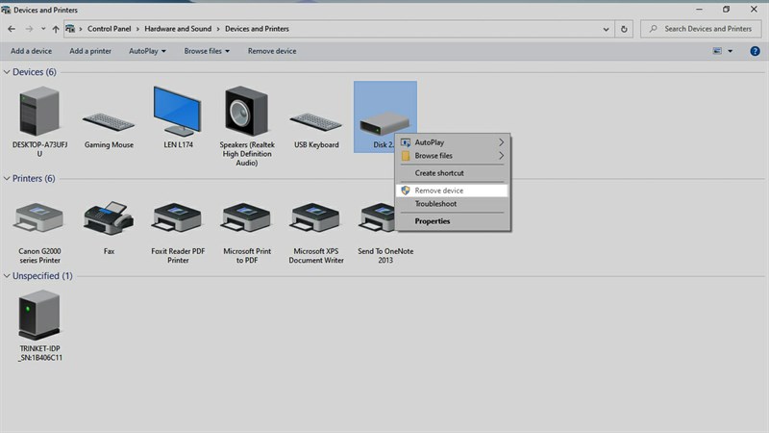769x433 pixels.
Task: Select the USB Keyboard device
Action: tap(316, 122)
